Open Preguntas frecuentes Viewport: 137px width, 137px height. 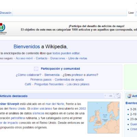(x=49, y=84)
